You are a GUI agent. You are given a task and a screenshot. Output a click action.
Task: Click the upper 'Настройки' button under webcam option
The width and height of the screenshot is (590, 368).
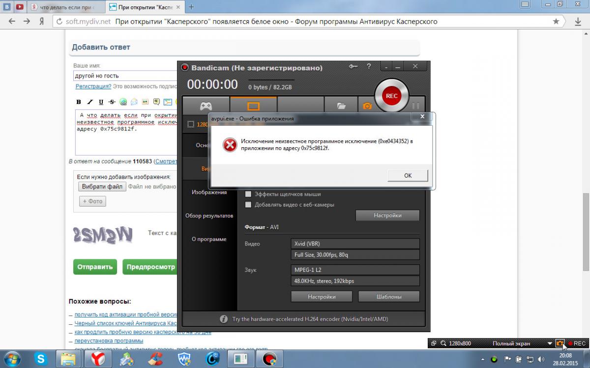(x=387, y=215)
